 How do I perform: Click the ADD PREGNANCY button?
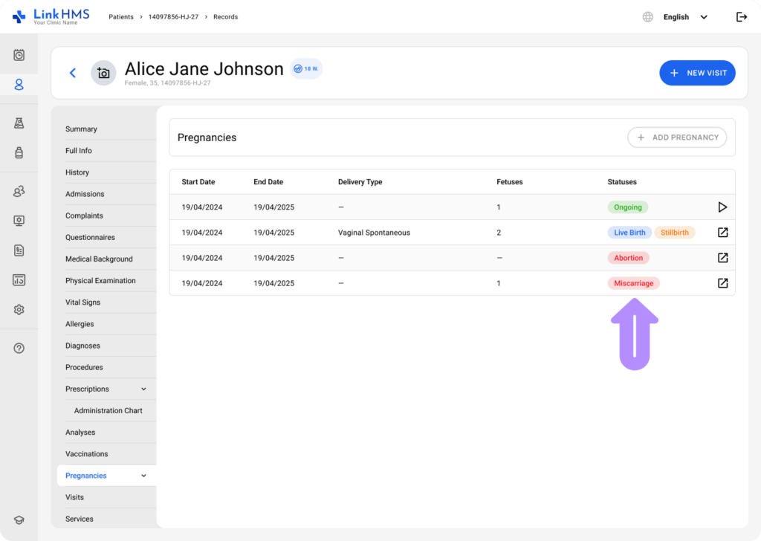[677, 137]
